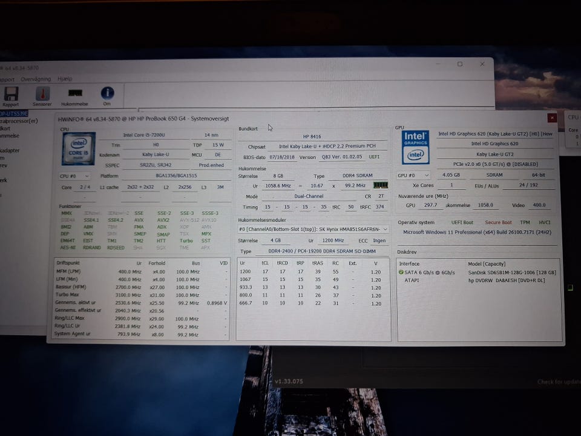This screenshot has width=581, height=436.
Task: Open the Sensorer thermometer toolbar icon
Action: (42, 94)
